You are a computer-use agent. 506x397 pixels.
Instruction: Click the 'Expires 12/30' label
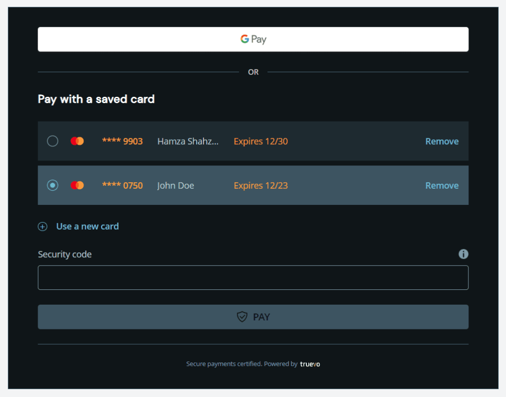pyautogui.click(x=260, y=141)
